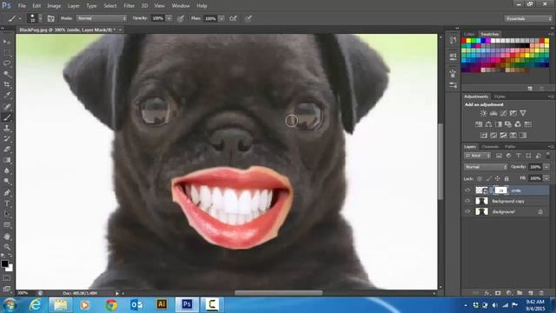Add a Photo Filter adjustment
The height and width of the screenshot is (313, 556).
508,124
